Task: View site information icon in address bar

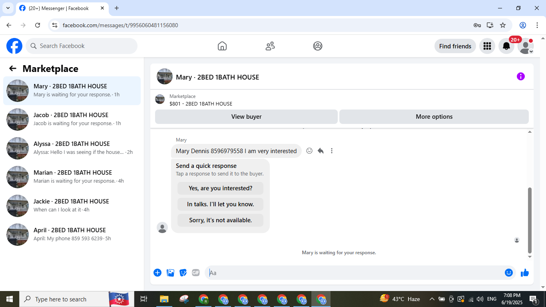Action: pyautogui.click(x=55, y=25)
